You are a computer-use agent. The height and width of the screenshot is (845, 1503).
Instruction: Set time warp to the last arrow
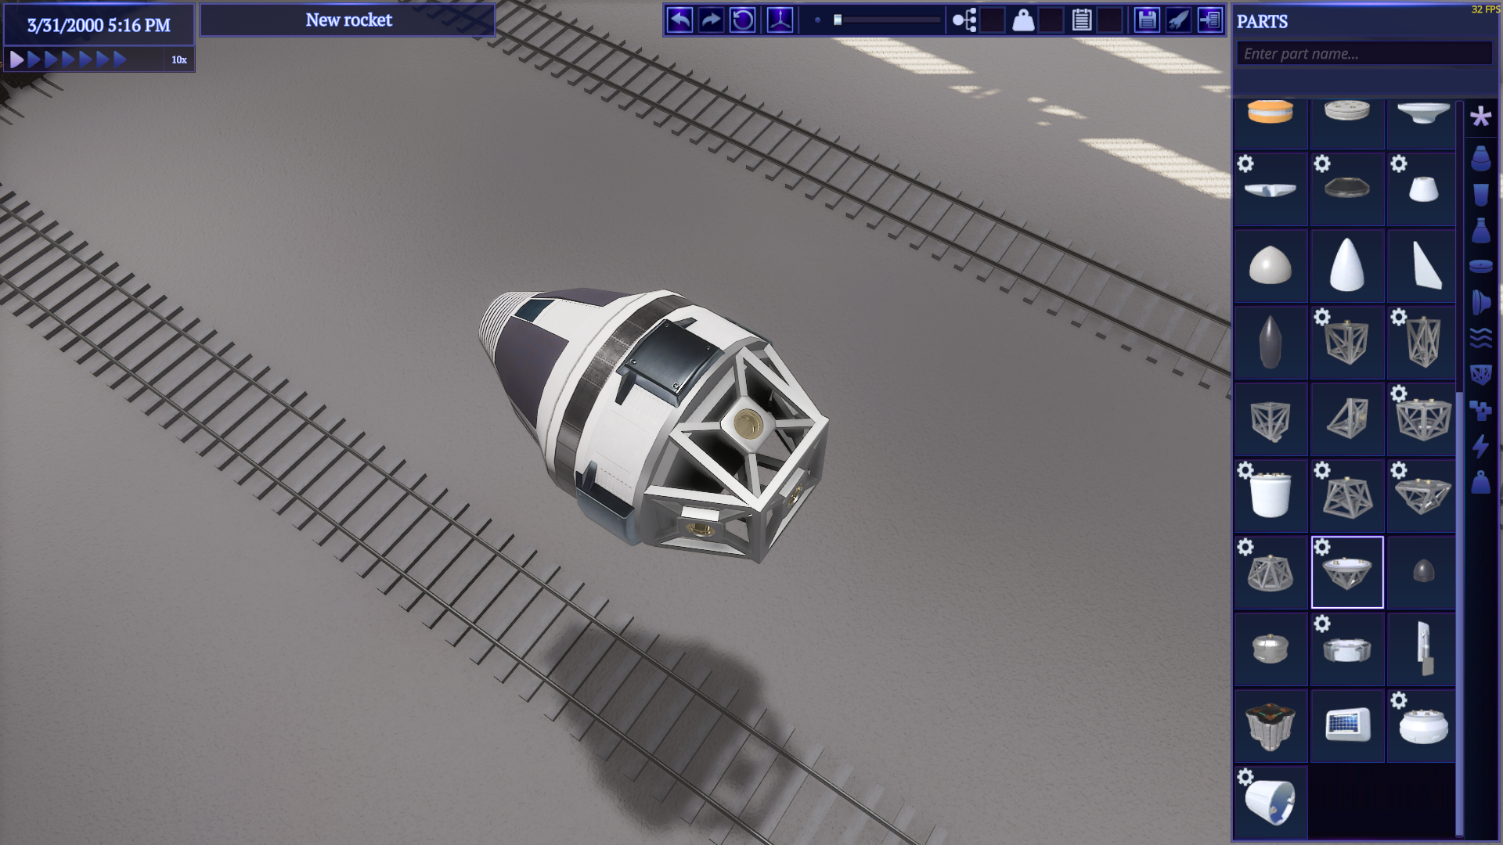(120, 59)
